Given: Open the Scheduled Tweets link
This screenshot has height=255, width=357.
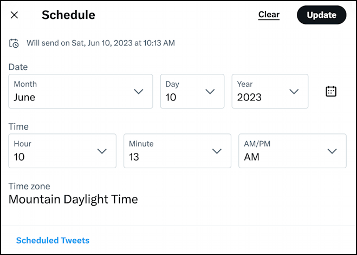Looking at the screenshot, I should (x=53, y=240).
